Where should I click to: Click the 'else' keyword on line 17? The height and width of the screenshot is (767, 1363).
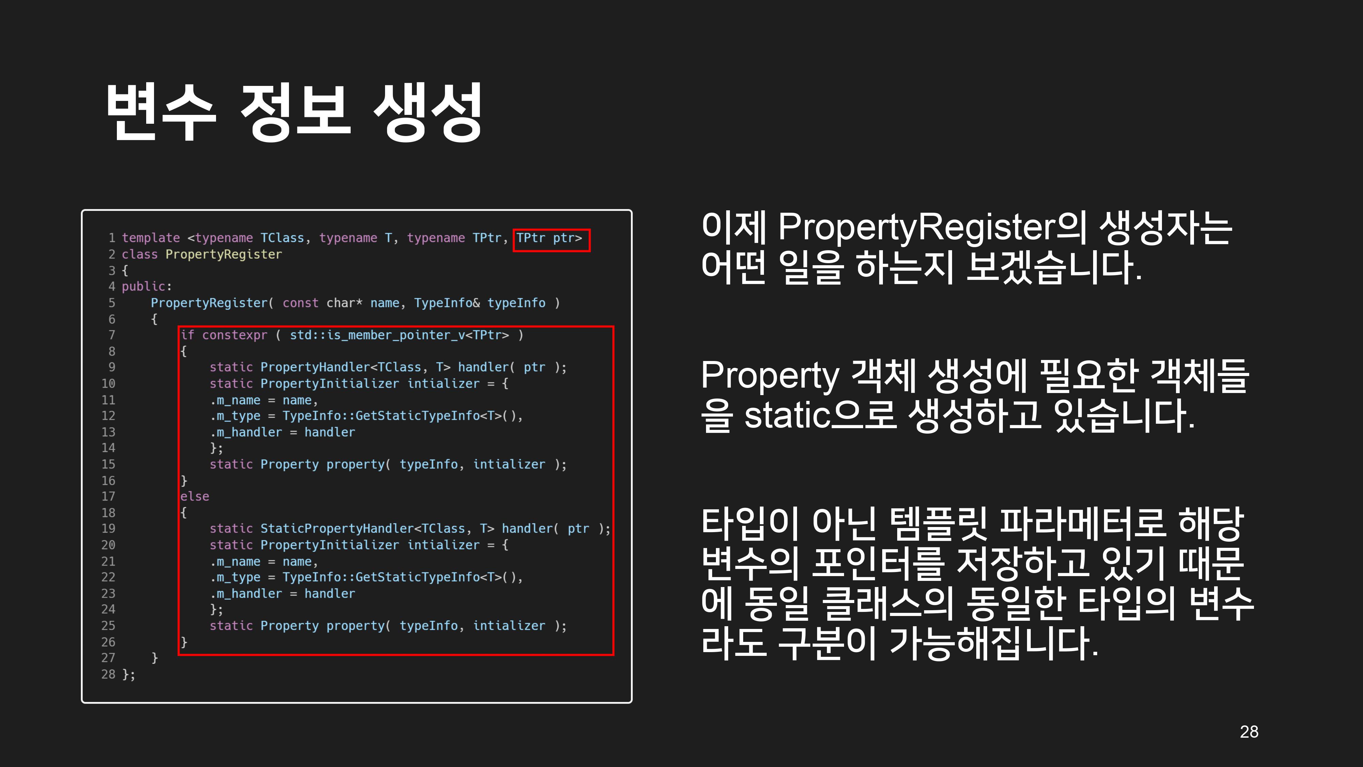point(195,497)
